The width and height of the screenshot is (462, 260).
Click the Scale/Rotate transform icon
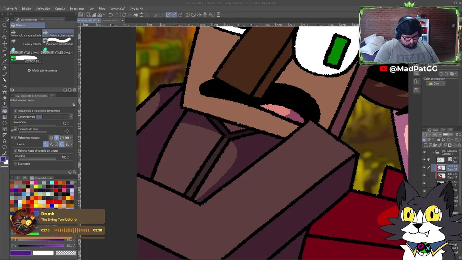142,15
